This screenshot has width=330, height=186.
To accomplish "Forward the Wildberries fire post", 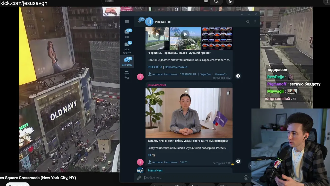I will click(x=238, y=76).
